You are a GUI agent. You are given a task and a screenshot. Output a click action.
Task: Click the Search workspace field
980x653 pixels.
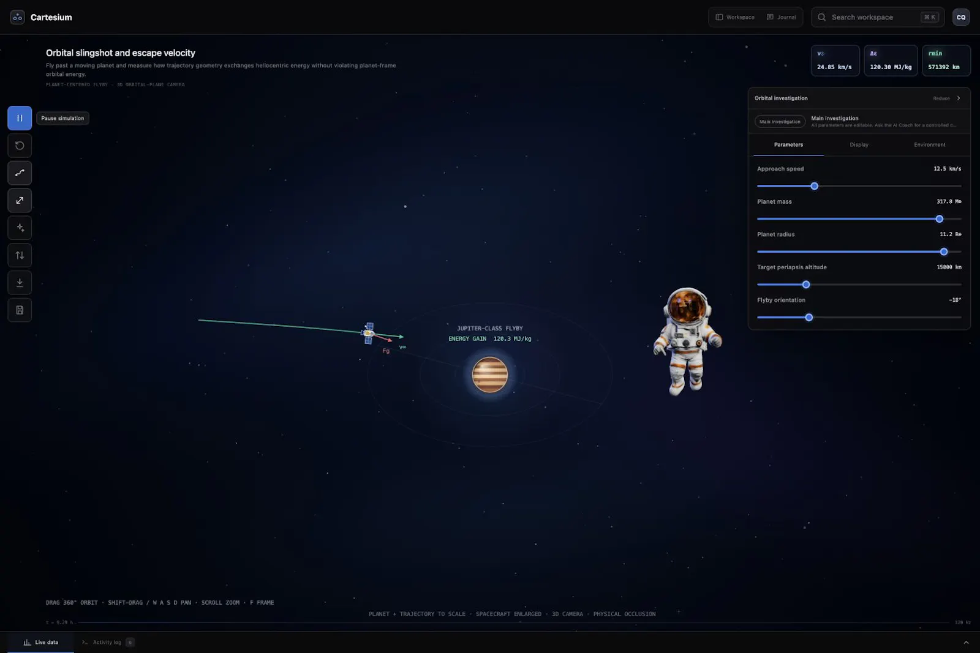pyautogui.click(x=877, y=17)
